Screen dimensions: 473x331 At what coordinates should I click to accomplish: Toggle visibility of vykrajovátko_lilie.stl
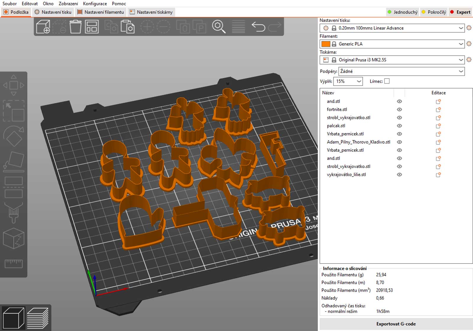pos(399,175)
